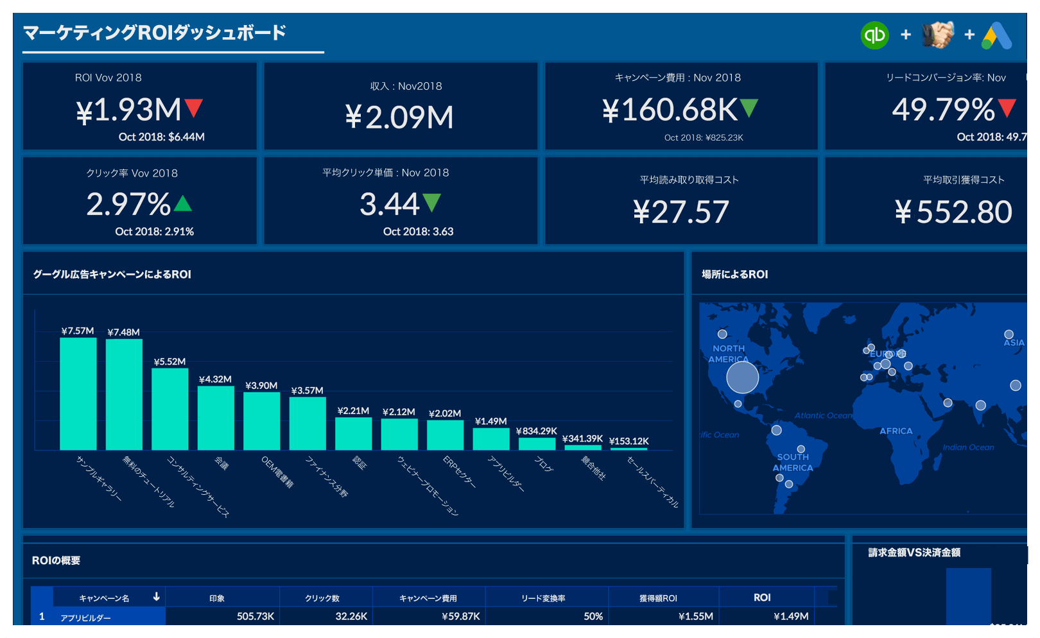1040x638 pixels.
Task: Click the キャンペーン費用 column header
Action: [428, 598]
